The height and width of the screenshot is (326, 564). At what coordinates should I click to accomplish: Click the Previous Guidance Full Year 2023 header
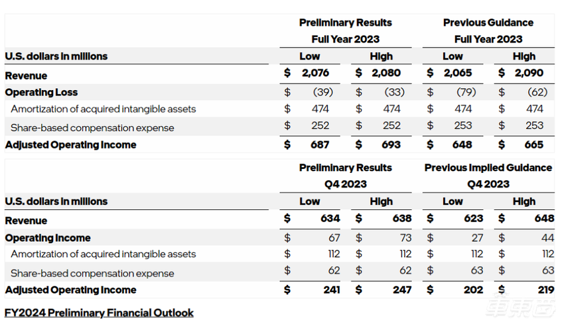pyautogui.click(x=488, y=30)
